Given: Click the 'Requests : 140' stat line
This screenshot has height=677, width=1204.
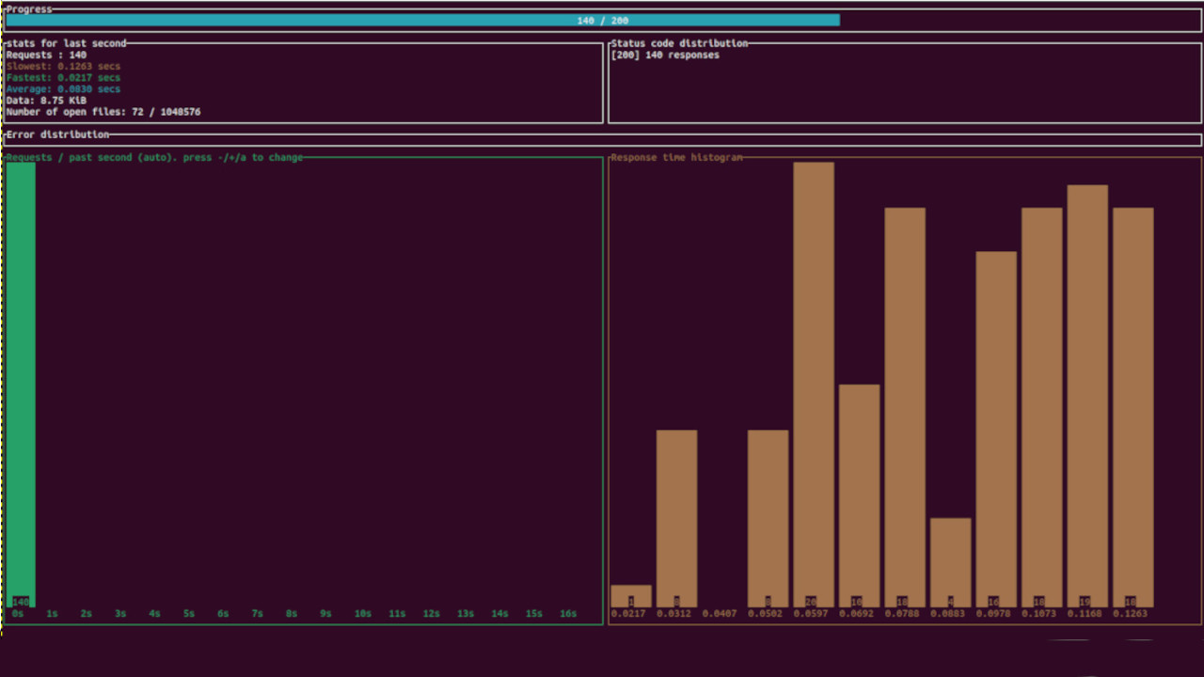Looking at the screenshot, I should tap(46, 55).
